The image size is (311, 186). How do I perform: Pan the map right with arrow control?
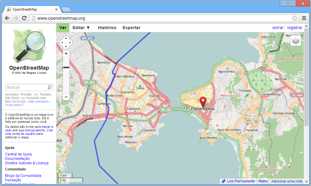70,42
